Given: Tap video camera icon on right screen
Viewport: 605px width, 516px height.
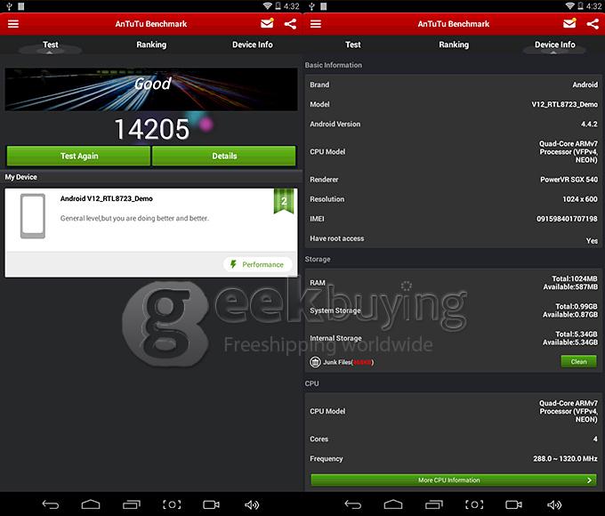Looking at the screenshot, I should click(514, 504).
